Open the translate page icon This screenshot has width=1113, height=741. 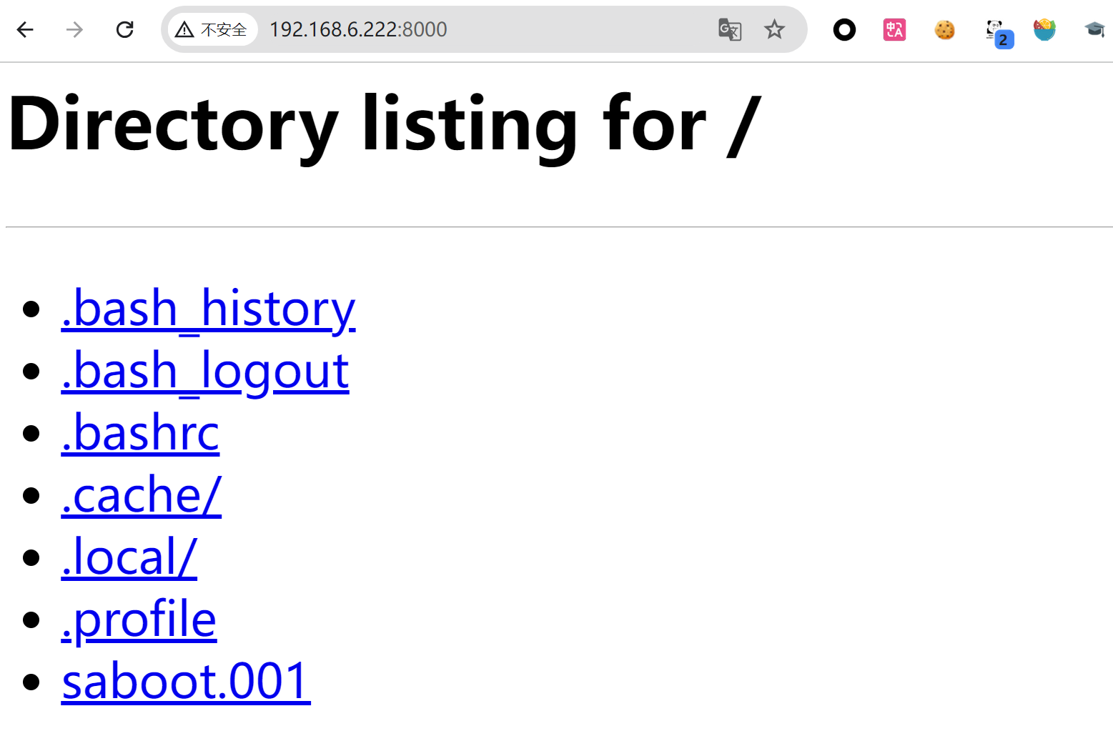pos(730,29)
